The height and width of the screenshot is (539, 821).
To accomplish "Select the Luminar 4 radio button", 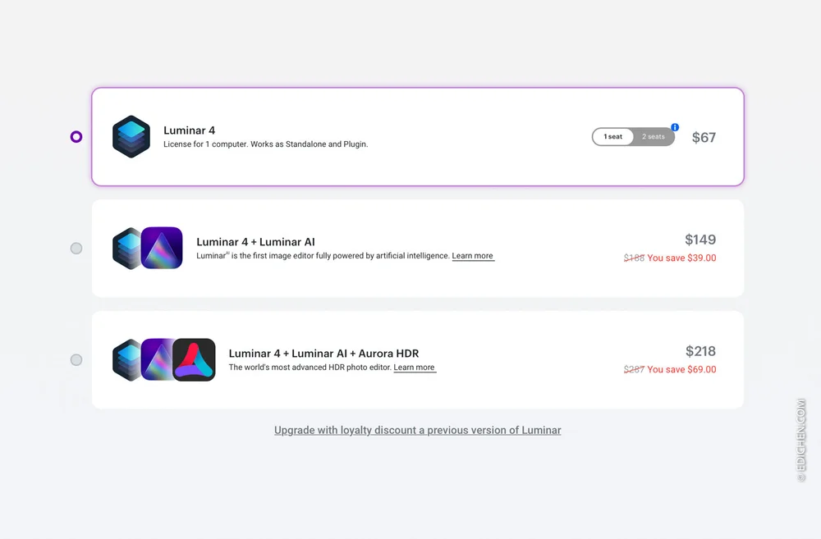I will pos(76,136).
